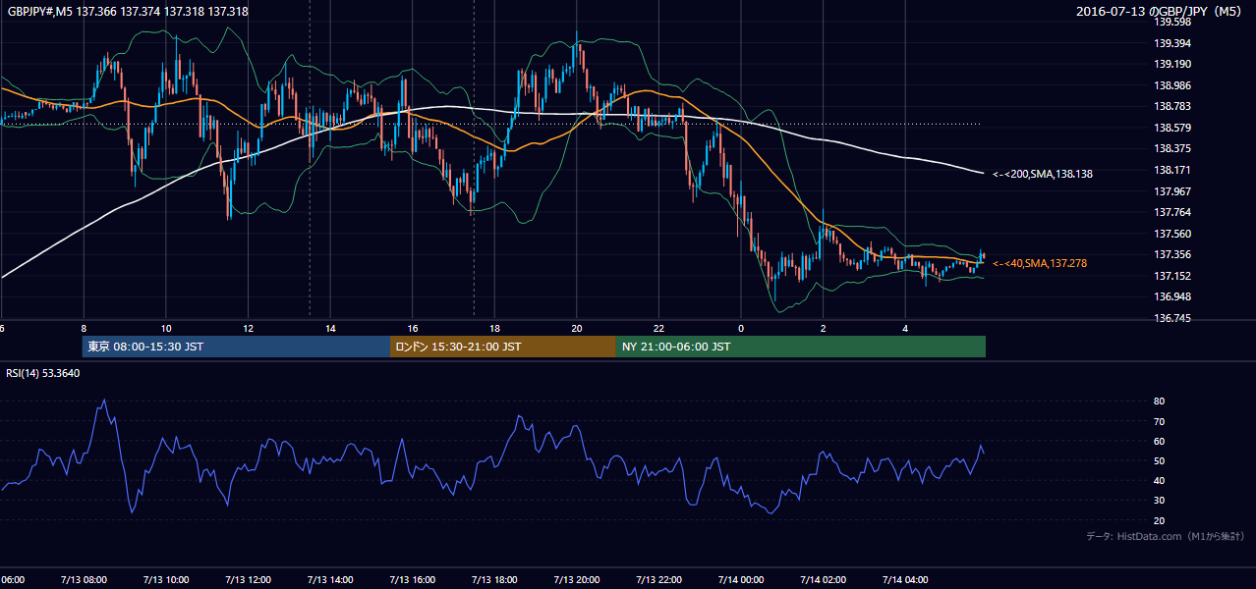Image resolution: width=1256 pixels, height=589 pixels.
Task: Click price axis label 139.394
Action: (x=1172, y=43)
